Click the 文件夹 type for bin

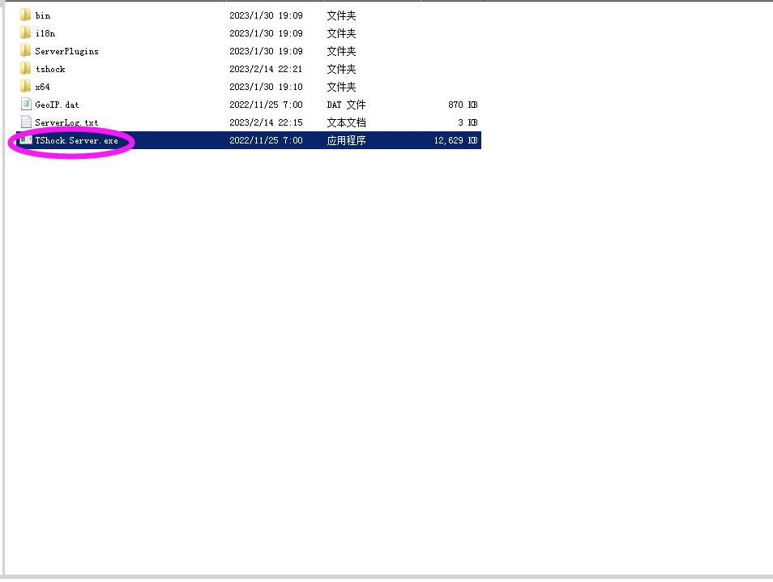341,15
